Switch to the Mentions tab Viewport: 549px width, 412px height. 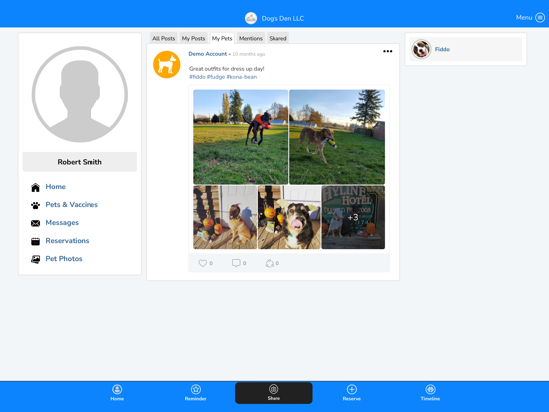tap(251, 38)
